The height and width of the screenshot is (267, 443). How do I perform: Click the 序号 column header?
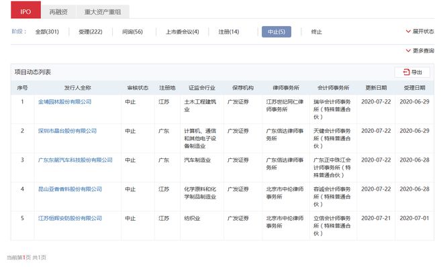(22, 88)
